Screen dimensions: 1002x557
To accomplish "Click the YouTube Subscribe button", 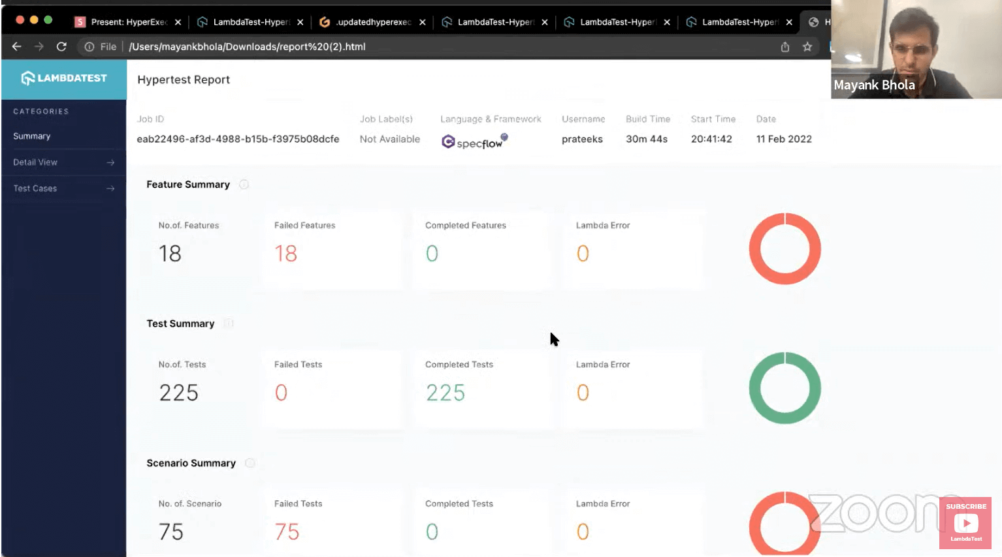I will click(965, 522).
